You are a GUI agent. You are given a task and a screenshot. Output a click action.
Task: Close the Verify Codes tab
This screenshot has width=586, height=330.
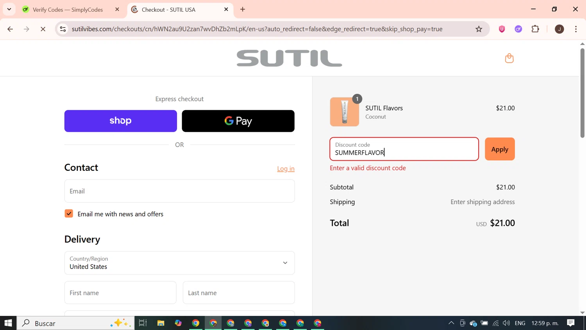(117, 9)
